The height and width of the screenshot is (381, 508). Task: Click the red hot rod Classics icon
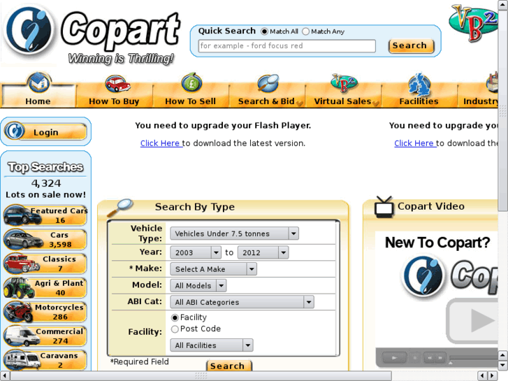pyautogui.click(x=22, y=263)
